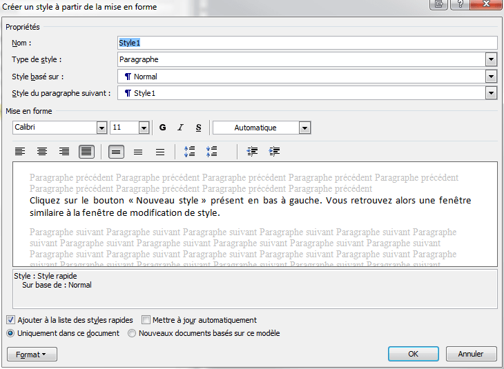Open the Automatique font color picker
This screenshot has height=369, width=504.
[x=304, y=128]
